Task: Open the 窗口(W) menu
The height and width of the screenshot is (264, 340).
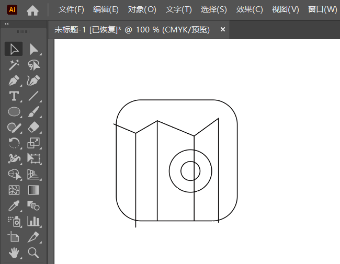Action: click(x=322, y=9)
